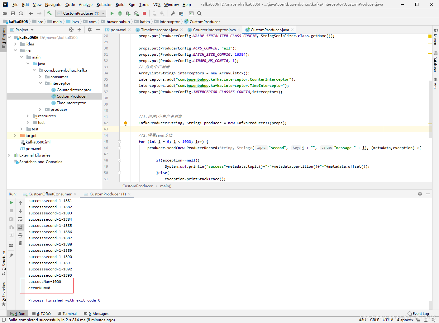Move up the stack trace in the Run panel

(20, 203)
